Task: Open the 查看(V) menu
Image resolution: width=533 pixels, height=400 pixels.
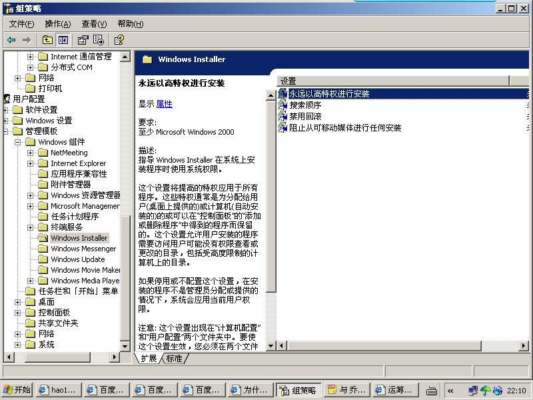Action: click(94, 24)
